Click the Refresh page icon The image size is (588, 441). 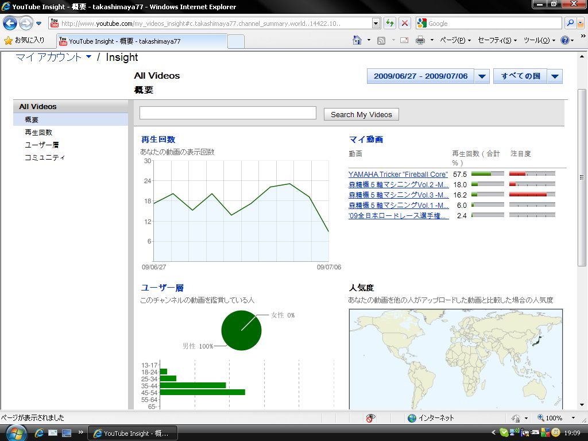[x=390, y=23]
